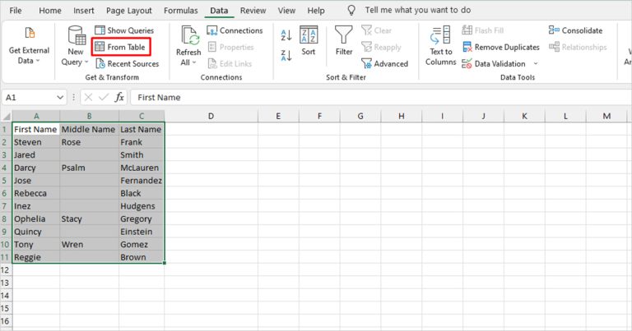Open the Get External Data menu
Viewport: 632px width, 331px height.
(x=29, y=45)
